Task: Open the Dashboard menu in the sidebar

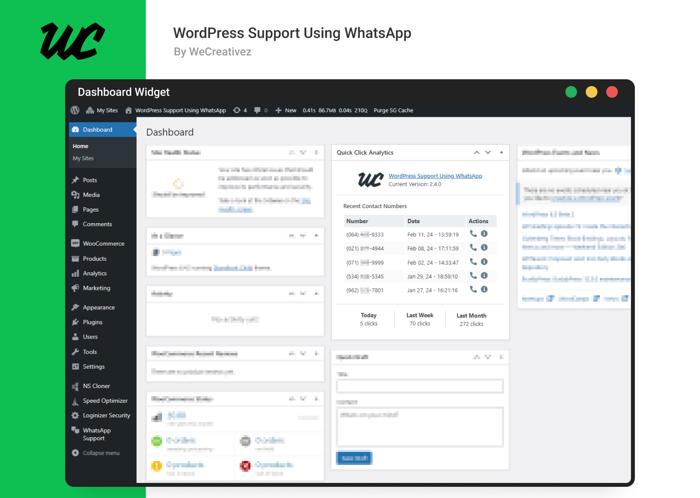Action: coord(103,130)
